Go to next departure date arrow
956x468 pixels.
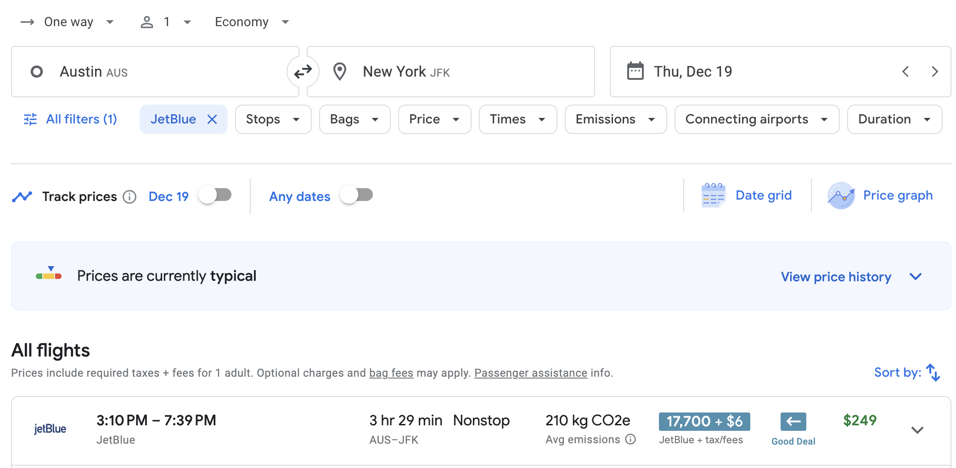pos(935,72)
